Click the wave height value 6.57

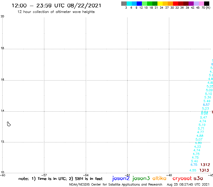click(206, 105)
